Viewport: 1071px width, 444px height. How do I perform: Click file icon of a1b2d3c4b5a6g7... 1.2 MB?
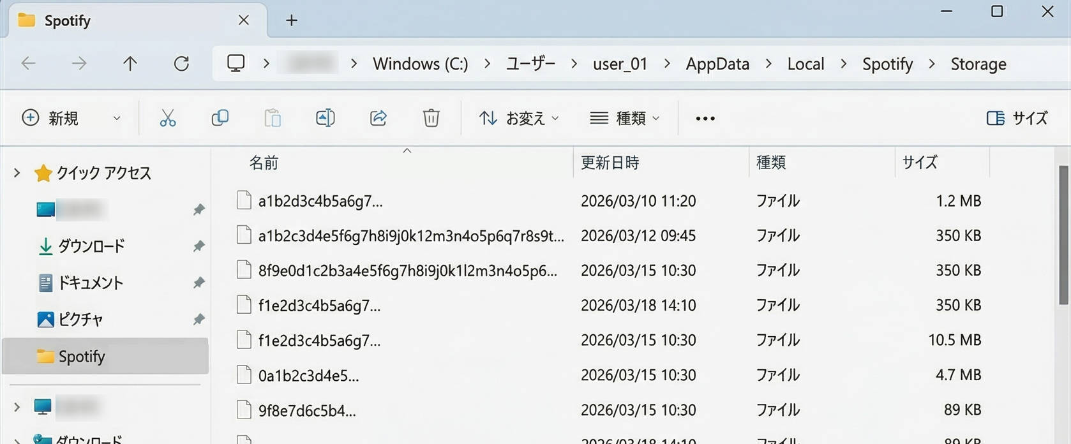[244, 200]
